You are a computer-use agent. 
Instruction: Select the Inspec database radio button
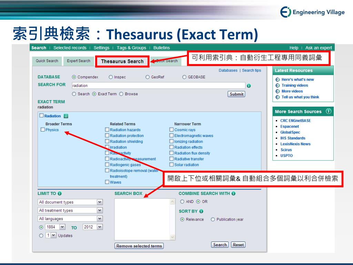point(111,77)
